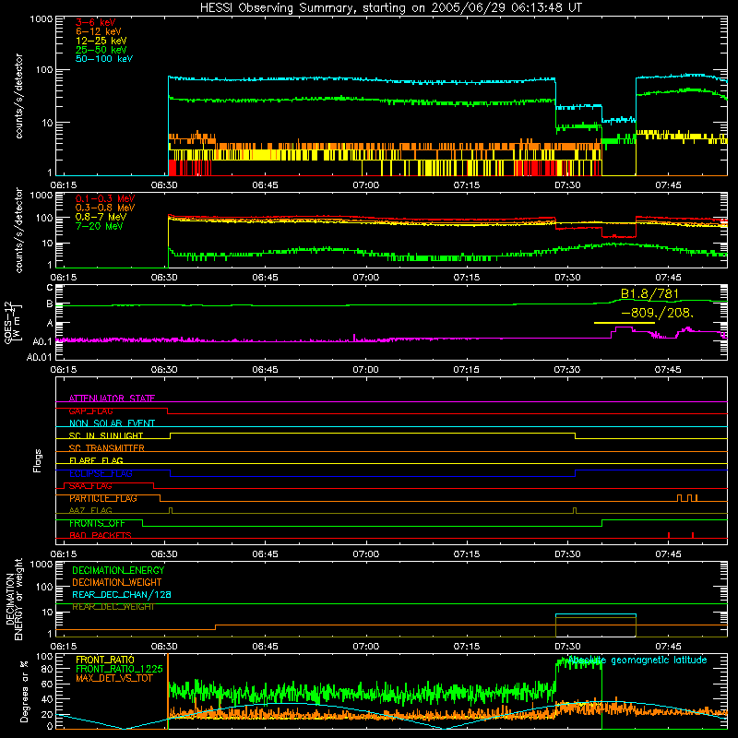738x738 pixels.
Task: Click the 06:45 time label under the keV panel
Action: point(265,185)
